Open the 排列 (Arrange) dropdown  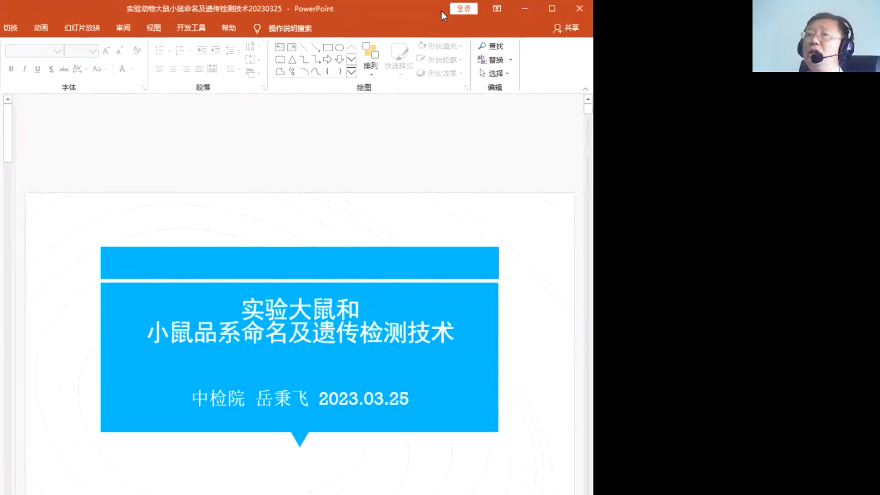pyautogui.click(x=371, y=60)
